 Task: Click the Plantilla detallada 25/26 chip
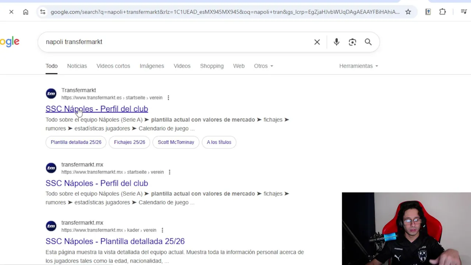click(76, 142)
